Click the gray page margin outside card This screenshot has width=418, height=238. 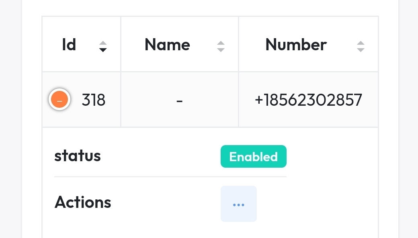coord(11,119)
